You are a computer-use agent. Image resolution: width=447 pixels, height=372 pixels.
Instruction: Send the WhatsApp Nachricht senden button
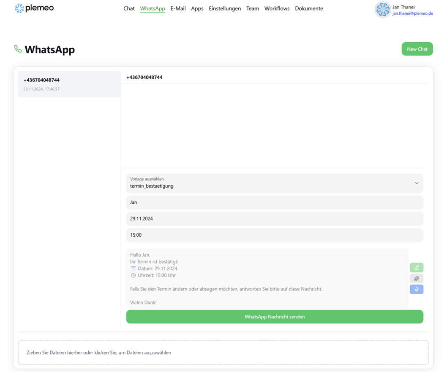click(x=274, y=316)
